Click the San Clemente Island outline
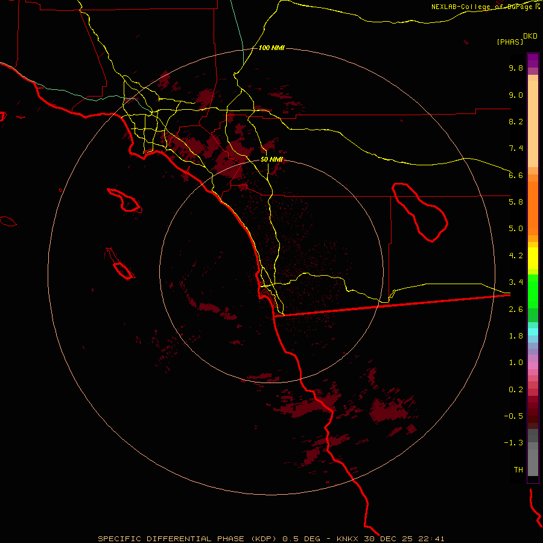The width and height of the screenshot is (543, 543). [120, 264]
